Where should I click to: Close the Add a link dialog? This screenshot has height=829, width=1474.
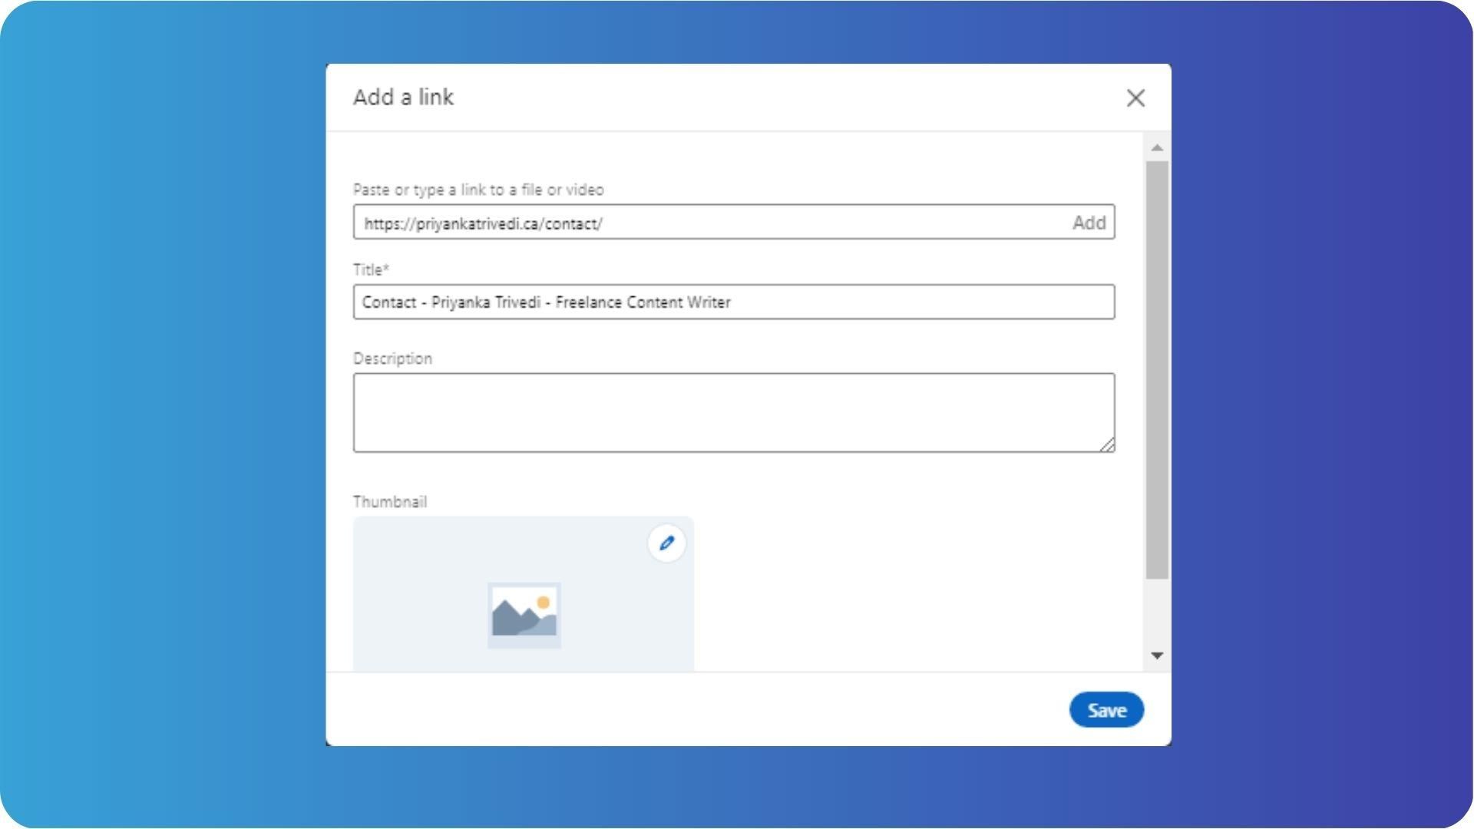click(x=1135, y=97)
